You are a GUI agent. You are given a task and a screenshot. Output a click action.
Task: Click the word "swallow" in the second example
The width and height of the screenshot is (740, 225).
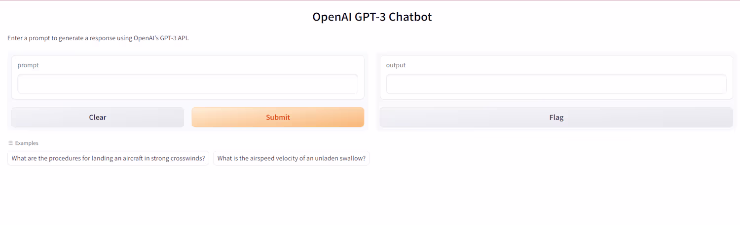(352, 158)
